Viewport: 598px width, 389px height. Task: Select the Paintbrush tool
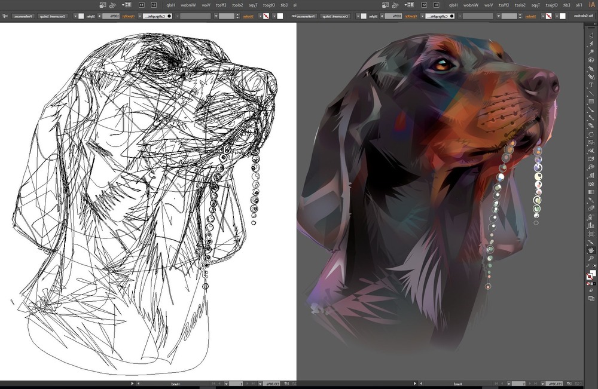tap(591, 111)
